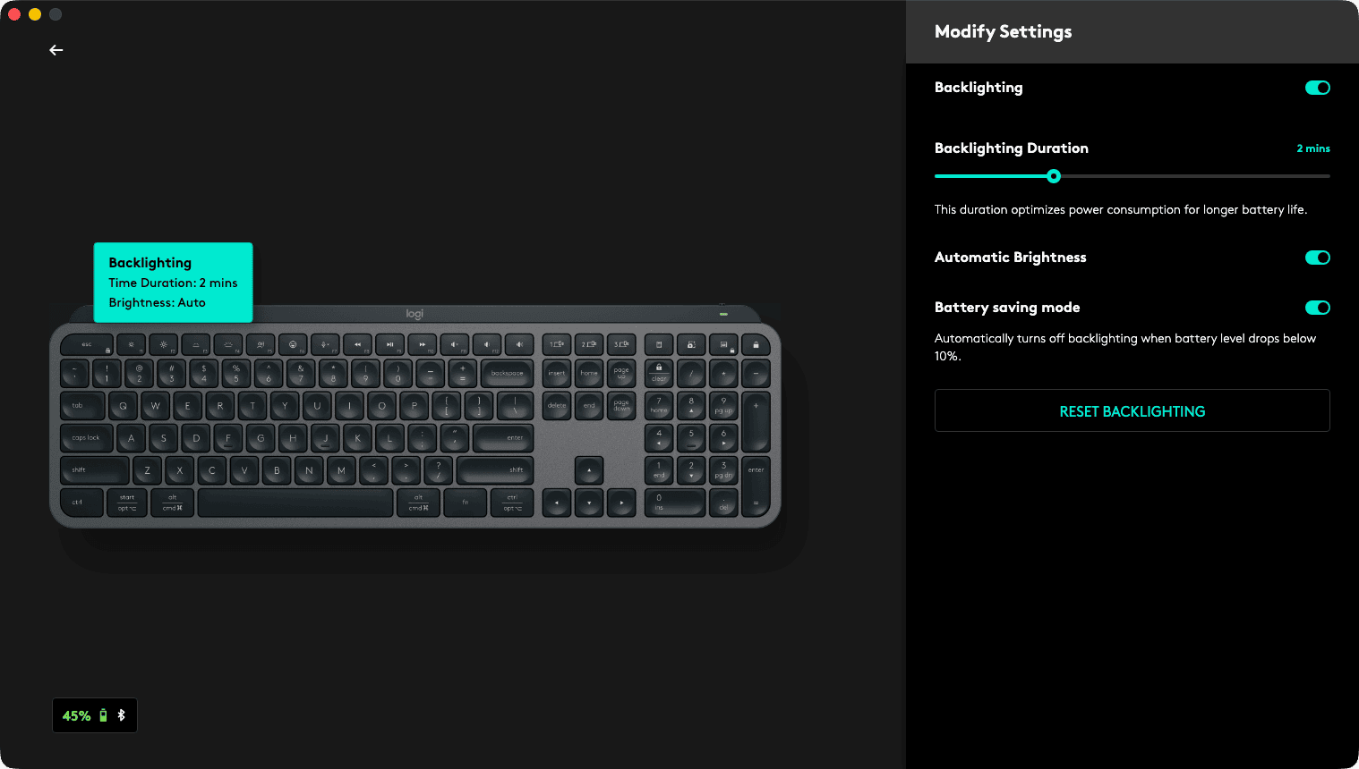Click the lock key on keyboard

click(756, 344)
